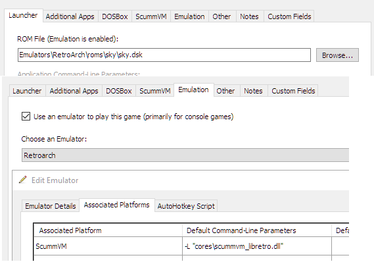Open Custom Fields tab in top panel
Viewport: 374px width, 266px height.
pyautogui.click(x=289, y=16)
